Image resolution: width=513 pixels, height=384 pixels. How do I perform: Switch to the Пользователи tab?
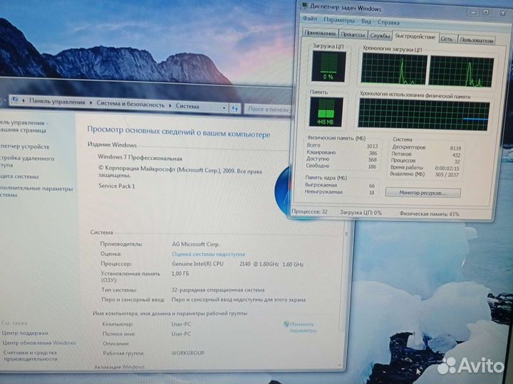(x=476, y=40)
